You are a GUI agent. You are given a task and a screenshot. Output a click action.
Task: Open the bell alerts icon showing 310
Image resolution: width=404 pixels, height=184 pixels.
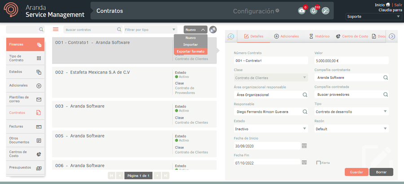314,11
